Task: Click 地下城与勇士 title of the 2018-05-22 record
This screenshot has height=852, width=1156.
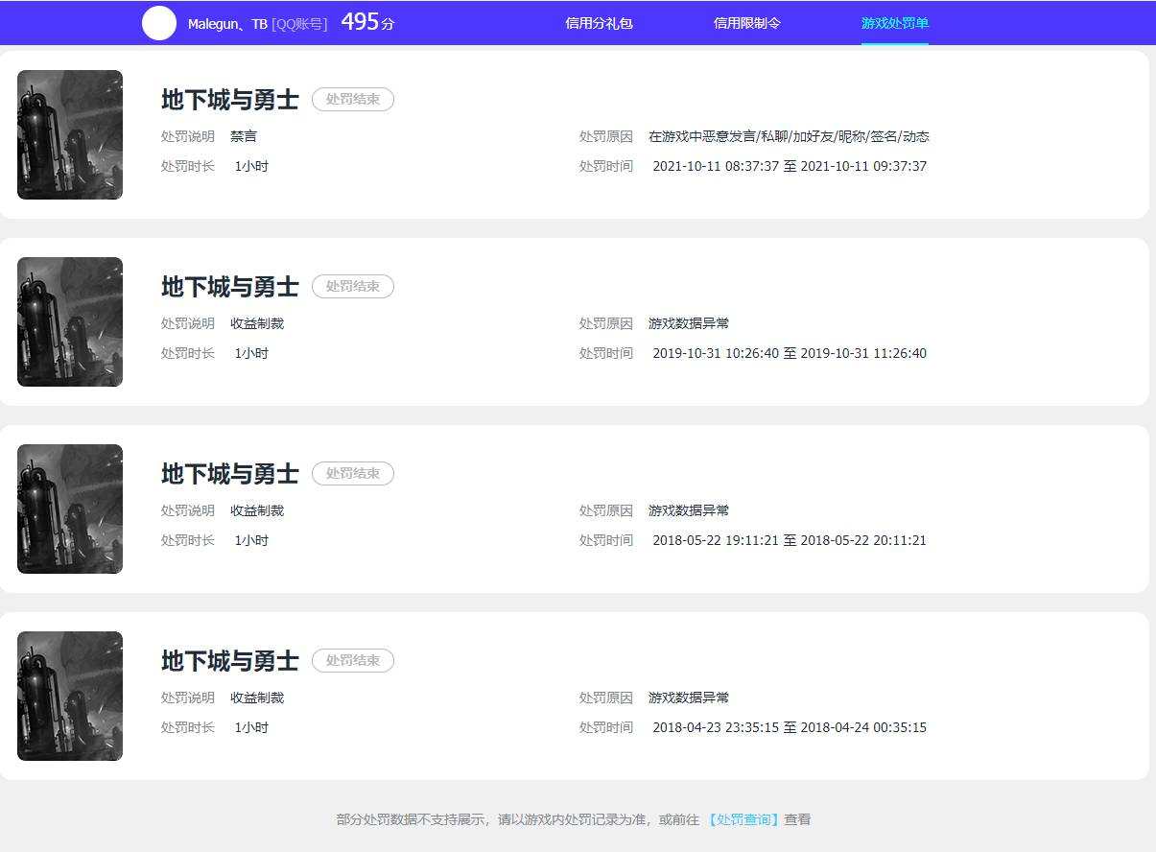Action: (x=230, y=474)
